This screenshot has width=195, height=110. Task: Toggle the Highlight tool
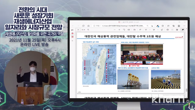pos(154,30)
